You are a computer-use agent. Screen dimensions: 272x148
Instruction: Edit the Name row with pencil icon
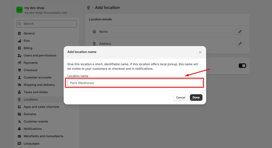[240, 32]
